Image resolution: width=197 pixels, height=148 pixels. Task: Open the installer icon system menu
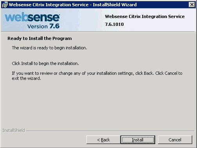[x=5, y=5]
